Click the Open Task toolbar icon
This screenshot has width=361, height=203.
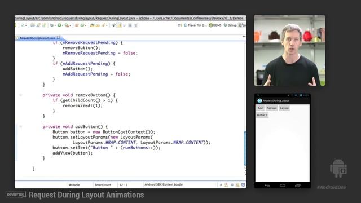tap(98, 25)
